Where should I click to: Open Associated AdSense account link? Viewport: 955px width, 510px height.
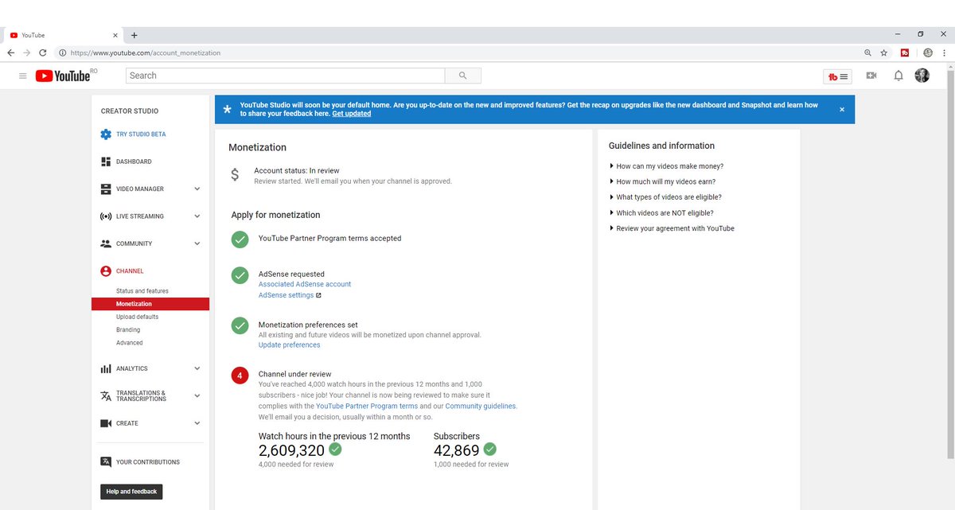pos(305,284)
